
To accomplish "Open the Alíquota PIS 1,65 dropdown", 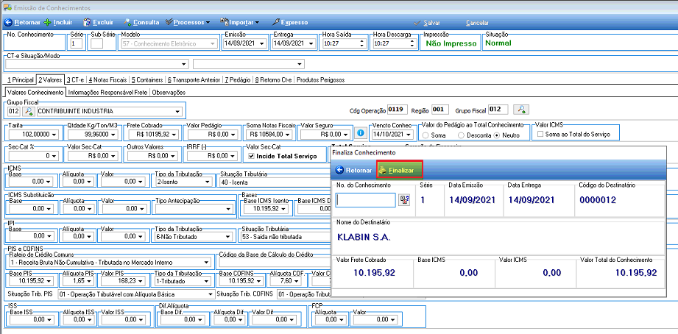I will click(88, 281).
